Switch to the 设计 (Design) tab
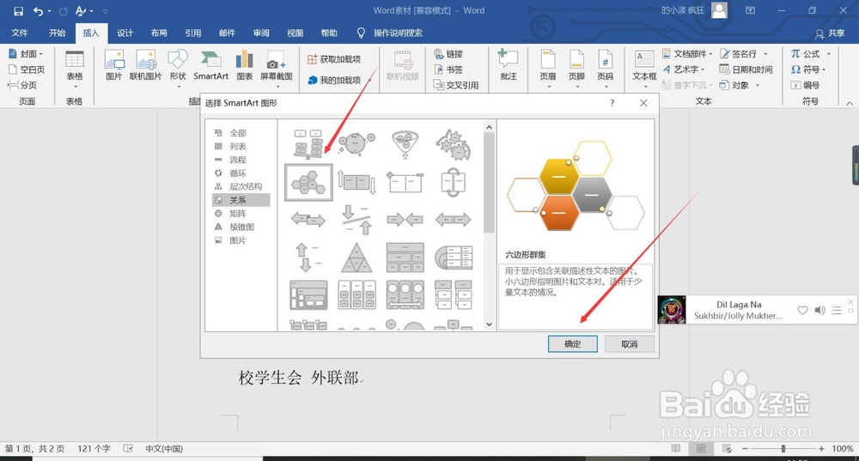This screenshot has width=859, height=461. coord(125,33)
